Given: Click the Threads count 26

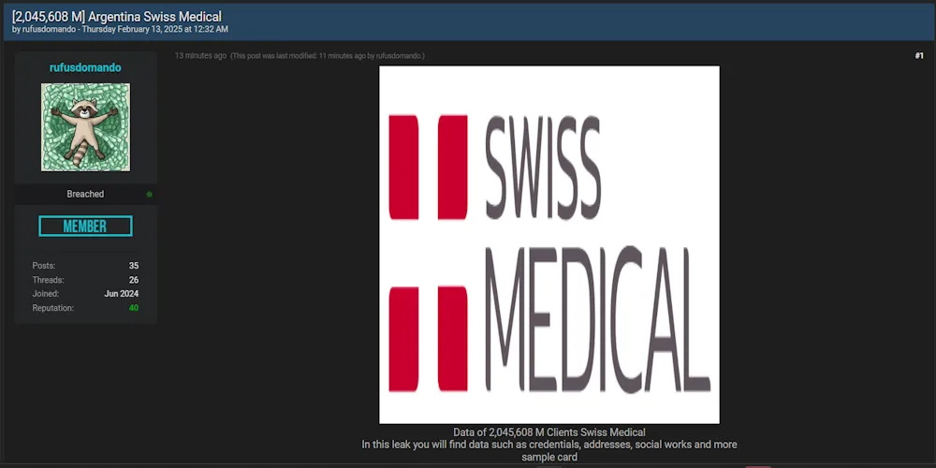Looking at the screenshot, I should (134, 280).
